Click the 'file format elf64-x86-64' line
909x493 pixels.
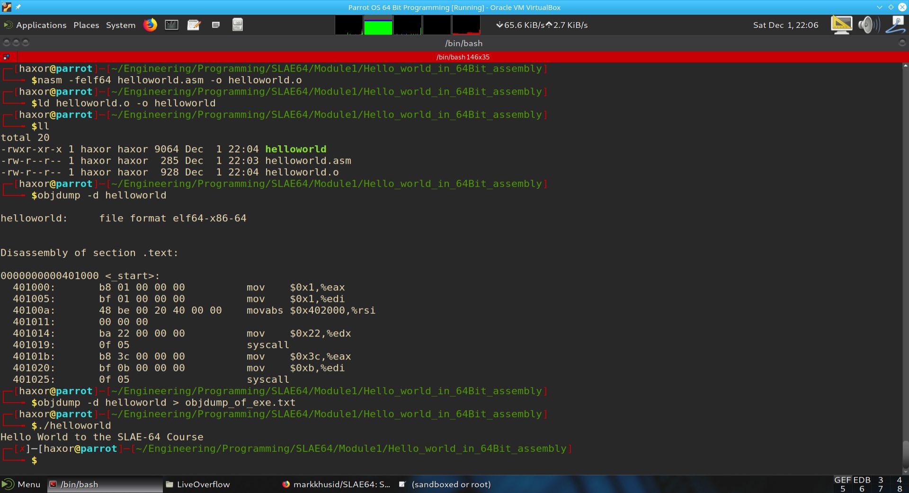(173, 218)
